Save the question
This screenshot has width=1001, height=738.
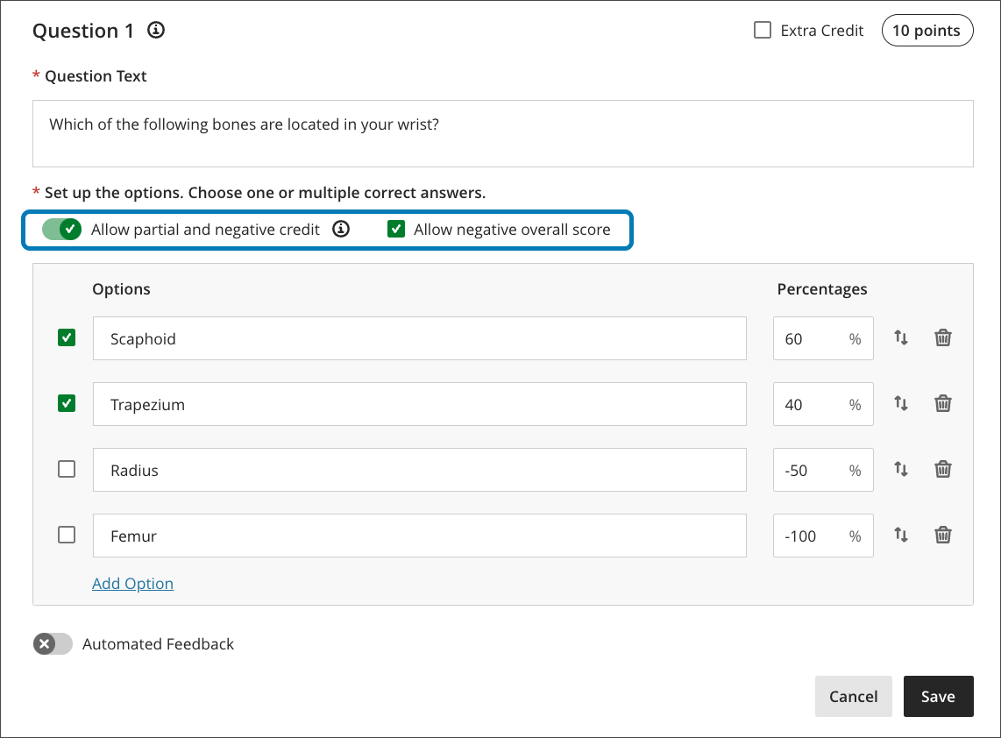click(x=937, y=697)
